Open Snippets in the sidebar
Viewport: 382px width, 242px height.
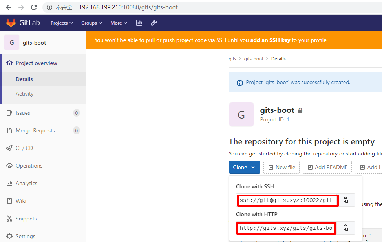[26, 219]
